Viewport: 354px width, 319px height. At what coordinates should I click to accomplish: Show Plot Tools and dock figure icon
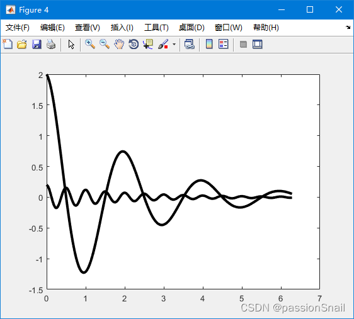(258, 44)
